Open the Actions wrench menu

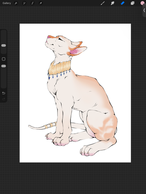[16, 3]
